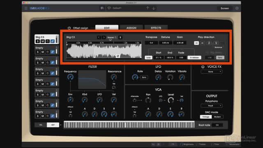
Task: Click the loop marker icon on waveform
Action: [x=118, y=56]
